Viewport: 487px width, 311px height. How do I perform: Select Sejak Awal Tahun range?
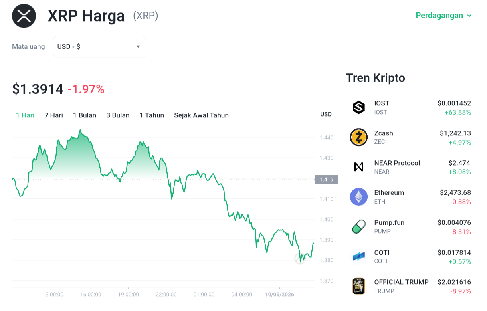(201, 115)
